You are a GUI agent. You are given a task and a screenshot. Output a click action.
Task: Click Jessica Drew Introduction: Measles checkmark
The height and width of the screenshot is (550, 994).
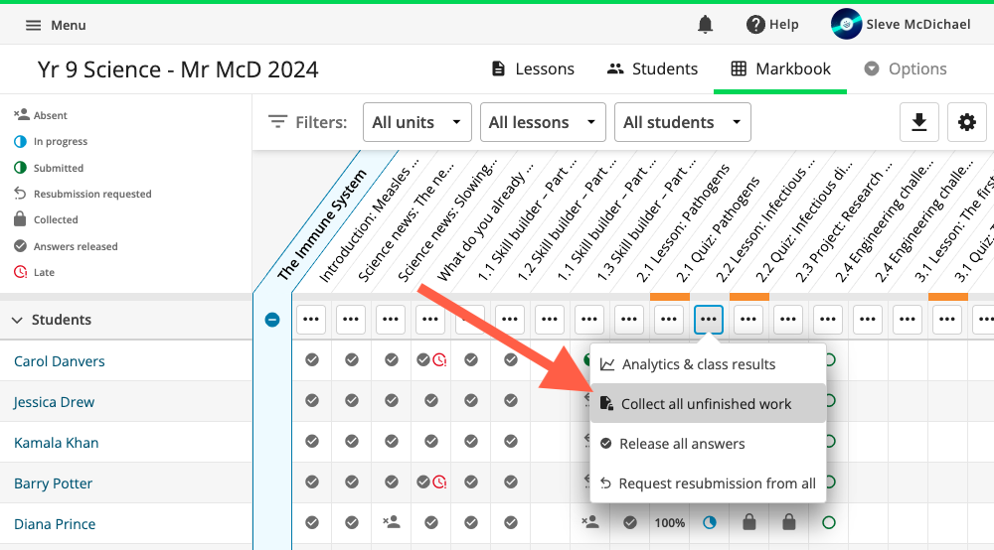pos(312,401)
